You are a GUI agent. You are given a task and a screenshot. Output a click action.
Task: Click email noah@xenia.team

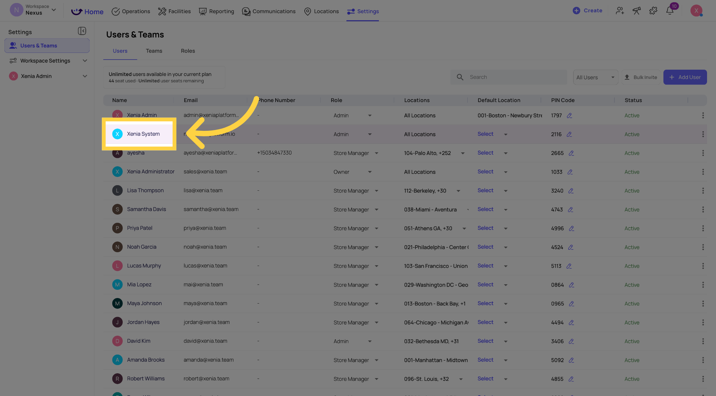(205, 247)
